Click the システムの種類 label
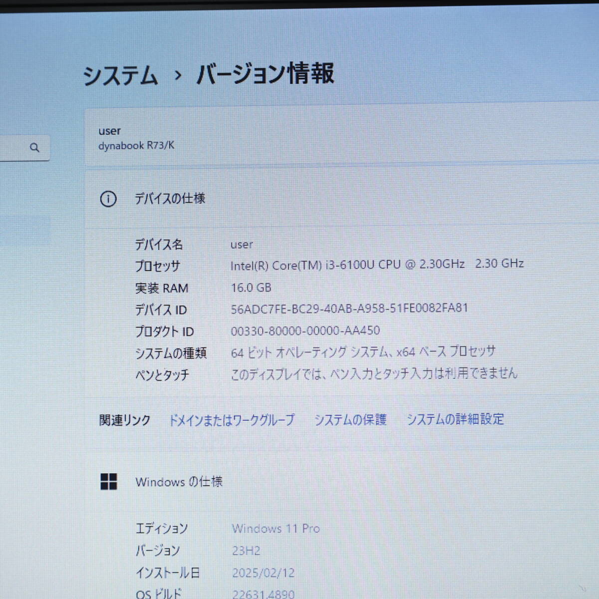Viewport: 599px width, 599px height. click(171, 353)
